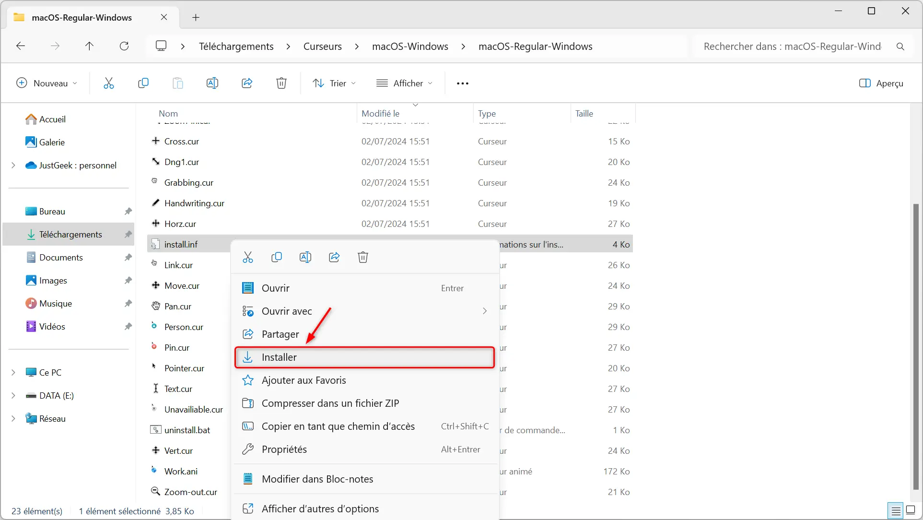Switch to large icons view in status bar

(911, 510)
